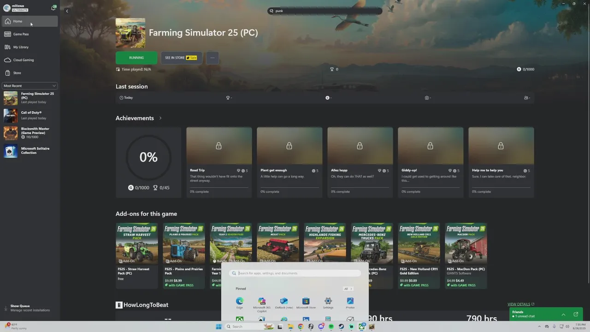Screen dimensions: 590x332
Task: Open Photos from Start menu pinned apps
Action: pyautogui.click(x=350, y=303)
